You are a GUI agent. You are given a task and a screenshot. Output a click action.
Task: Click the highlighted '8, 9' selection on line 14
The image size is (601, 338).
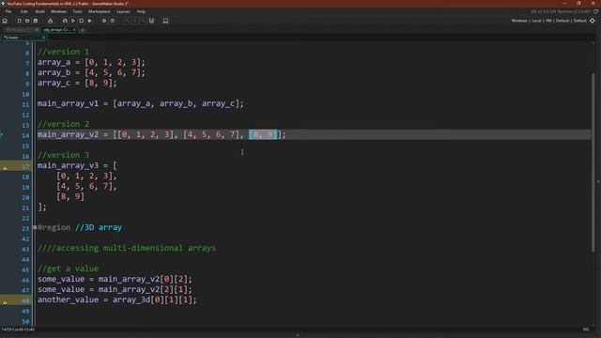pos(263,134)
